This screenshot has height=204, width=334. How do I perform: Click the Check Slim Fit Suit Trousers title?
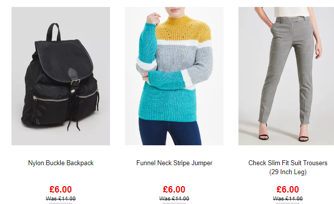288,167
